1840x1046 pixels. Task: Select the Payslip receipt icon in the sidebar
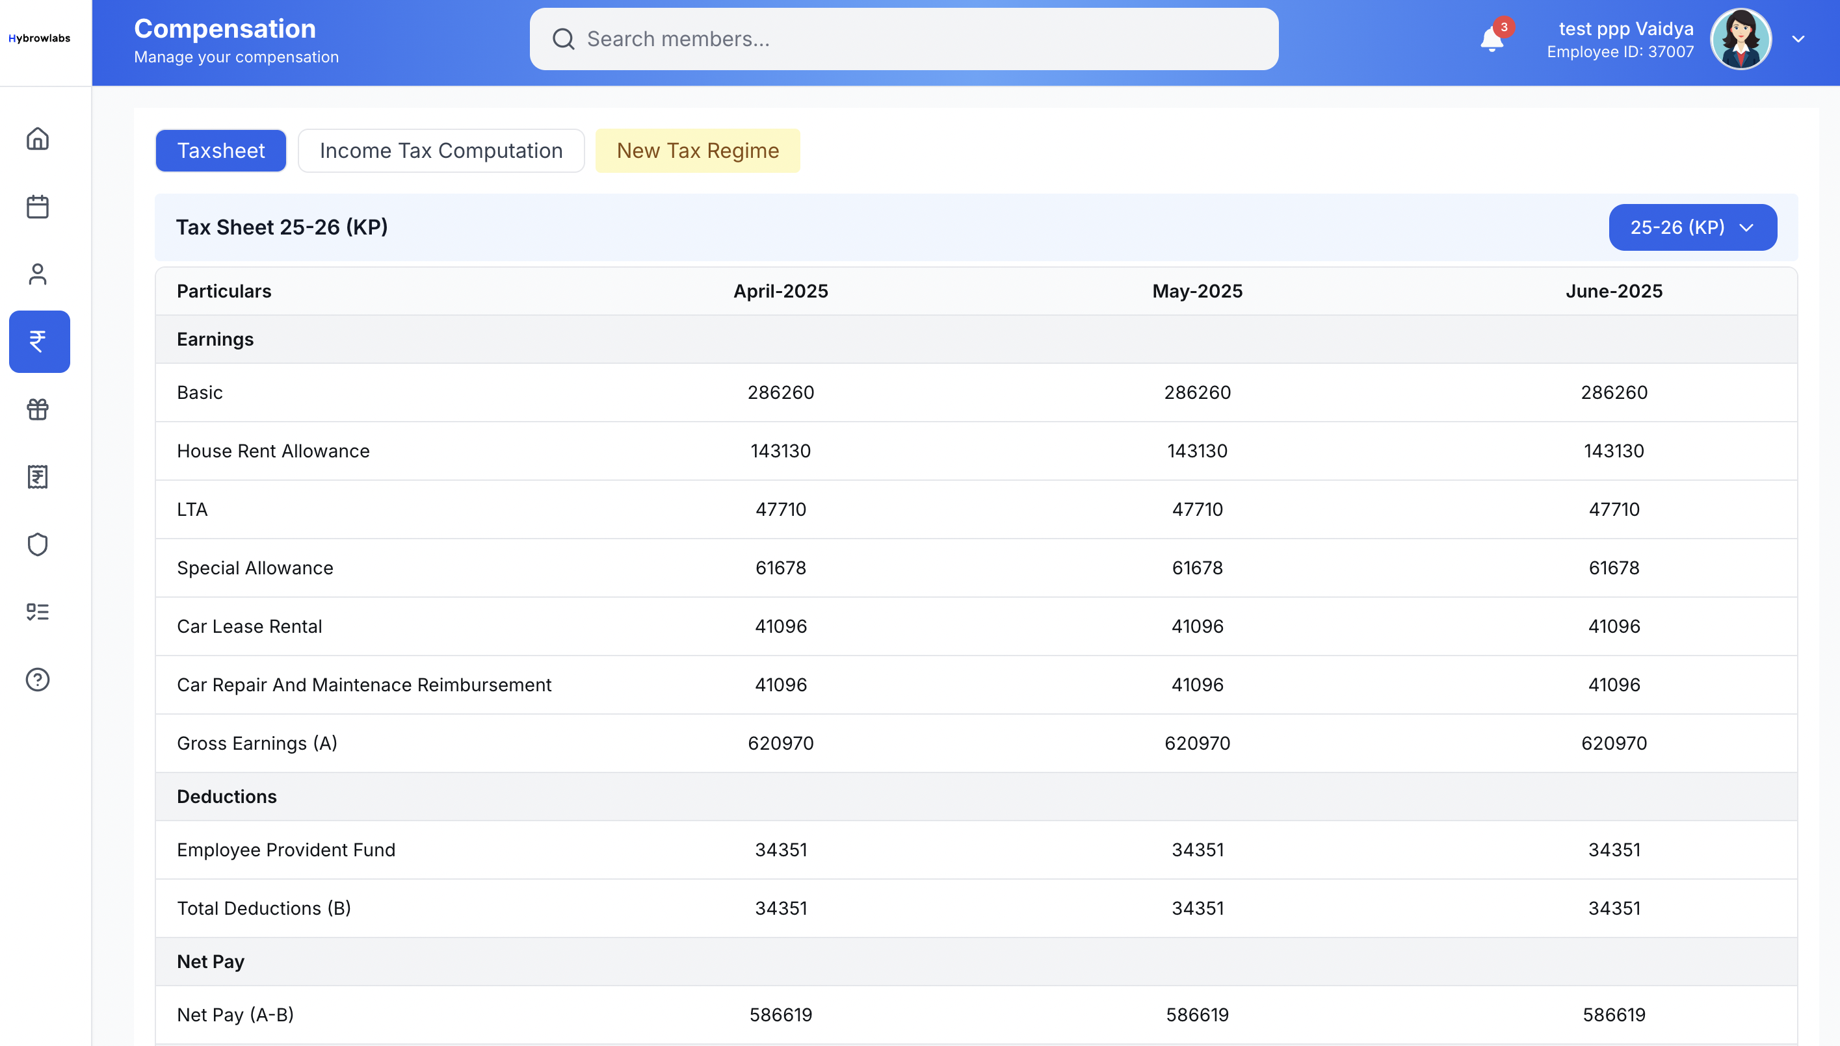(x=37, y=476)
